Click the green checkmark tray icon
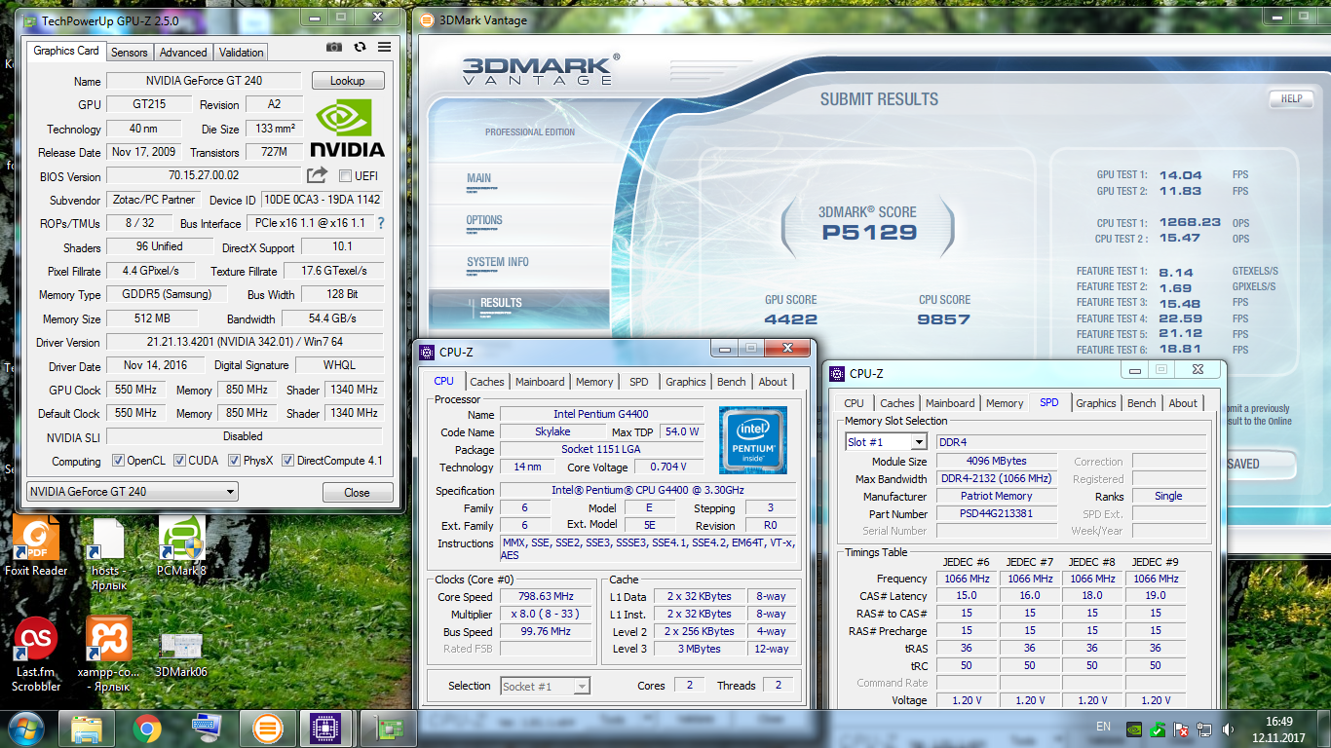1331x748 pixels. 1158,729
